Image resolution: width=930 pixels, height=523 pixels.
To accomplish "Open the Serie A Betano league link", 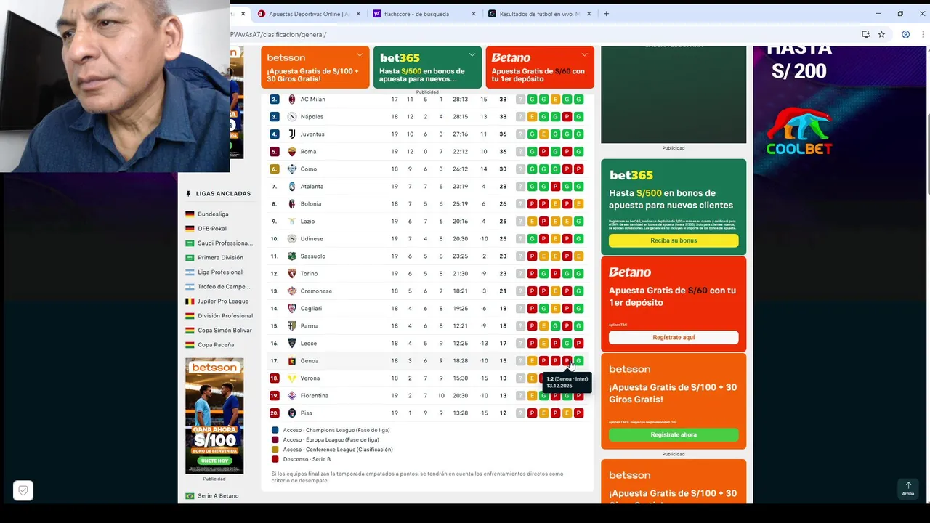I will (218, 496).
